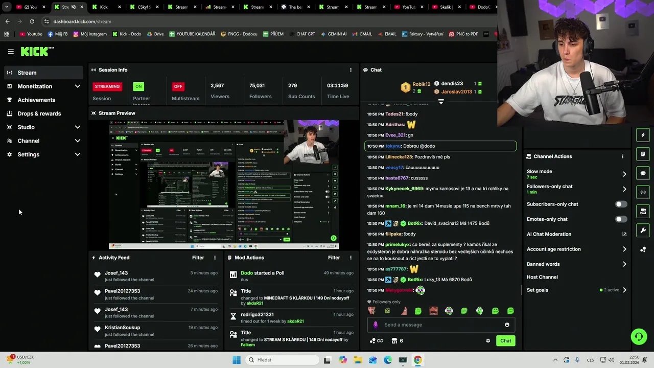Switch to the CSkyf browser tab
Image resolution: width=654 pixels, height=368 pixels.
tap(144, 7)
